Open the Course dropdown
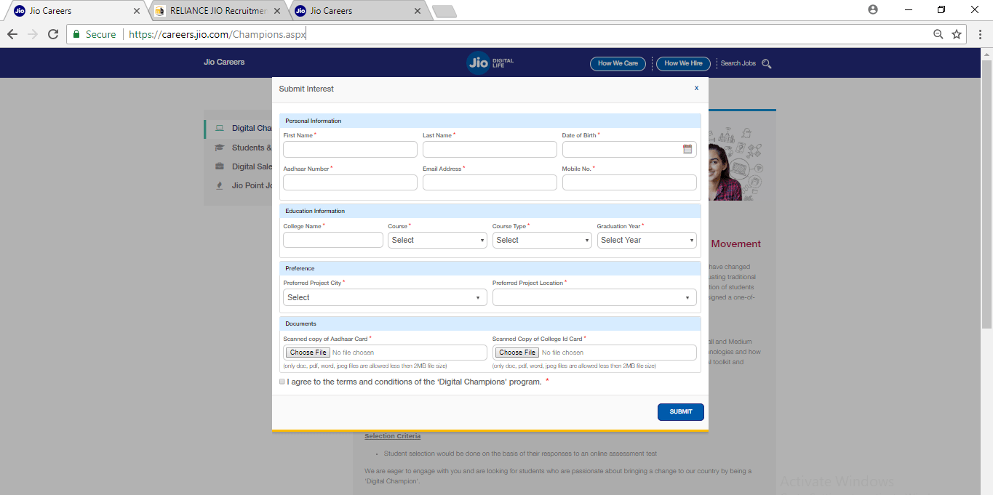 point(437,240)
